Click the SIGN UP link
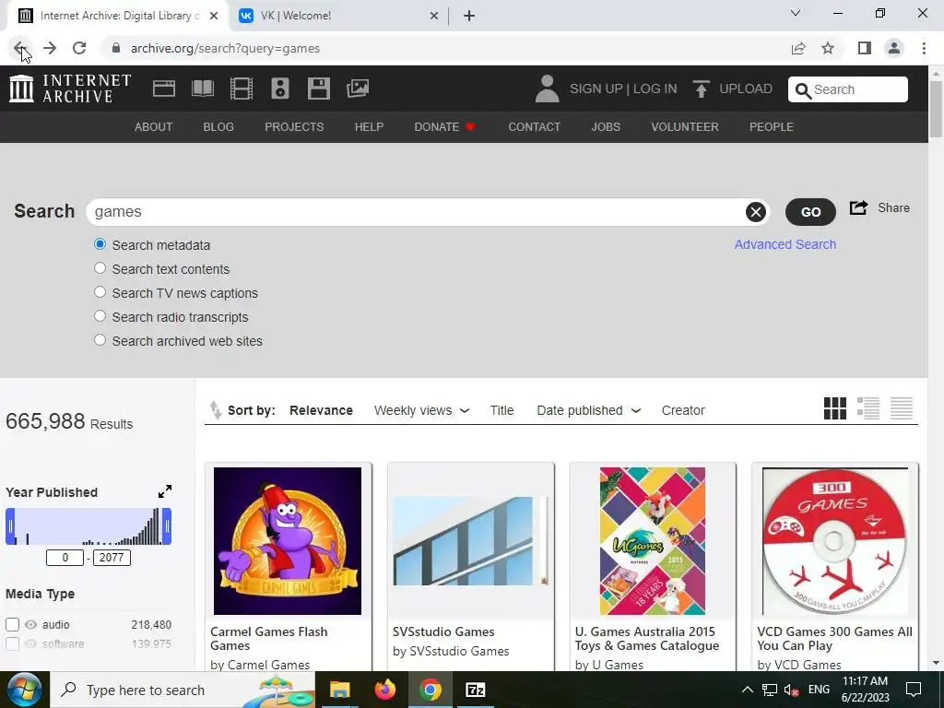The height and width of the screenshot is (708, 944). (x=596, y=88)
